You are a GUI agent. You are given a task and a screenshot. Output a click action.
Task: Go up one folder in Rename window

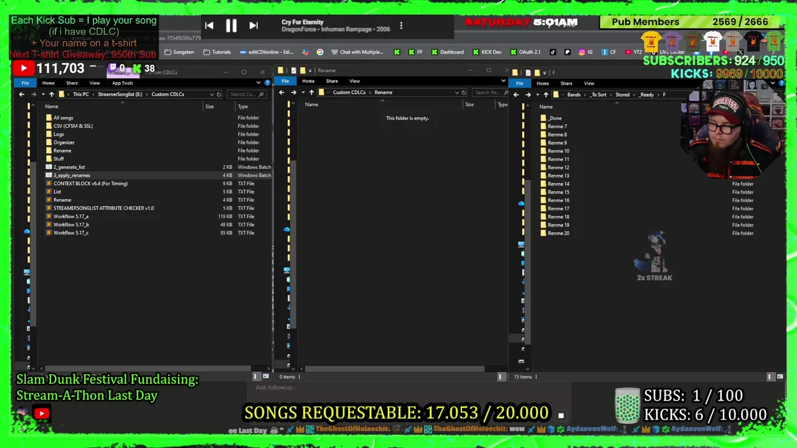coord(311,92)
